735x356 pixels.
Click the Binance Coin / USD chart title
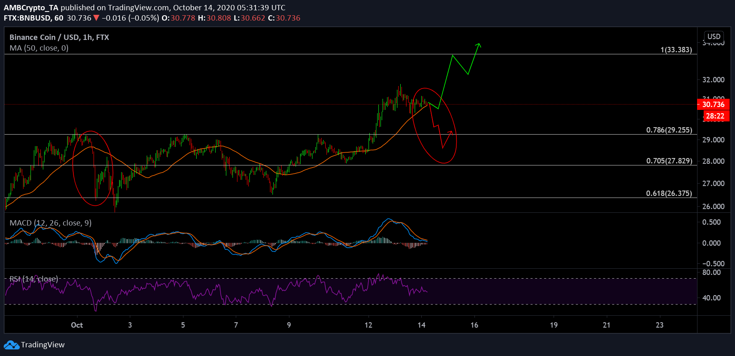coord(59,37)
